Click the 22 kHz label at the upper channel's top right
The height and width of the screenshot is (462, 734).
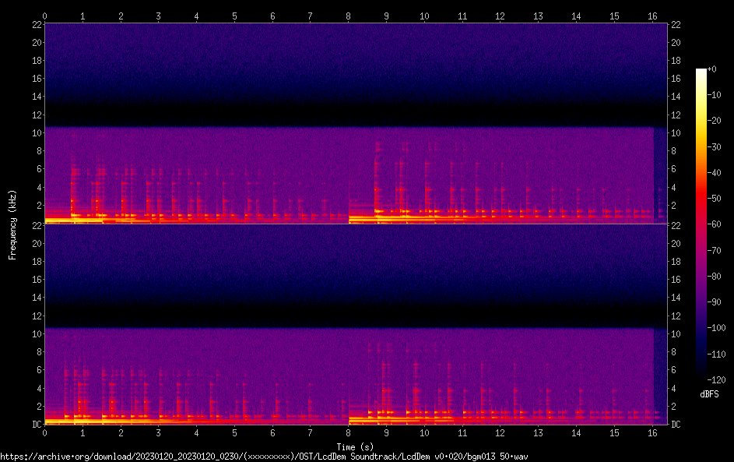(676, 25)
